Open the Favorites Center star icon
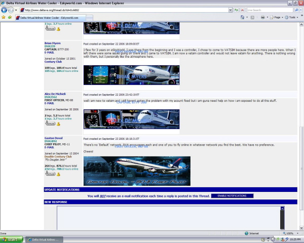The width and height of the screenshot is (304, 243). tap(4, 17)
